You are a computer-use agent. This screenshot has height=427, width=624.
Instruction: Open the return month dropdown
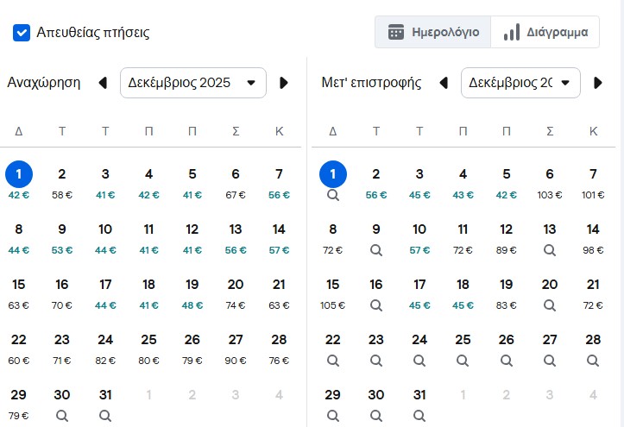520,83
